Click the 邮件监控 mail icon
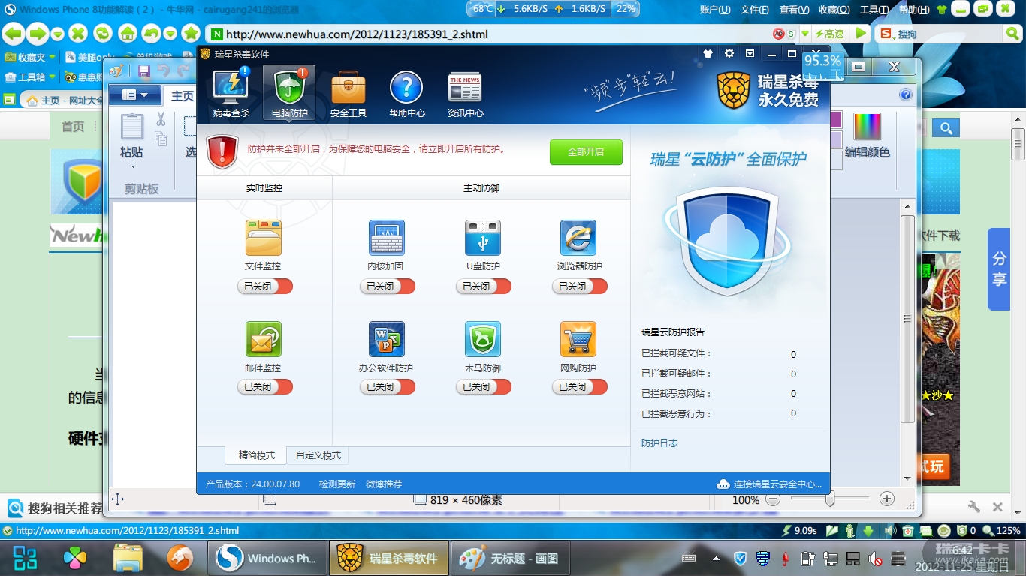Image resolution: width=1026 pixels, height=576 pixels. point(263,339)
